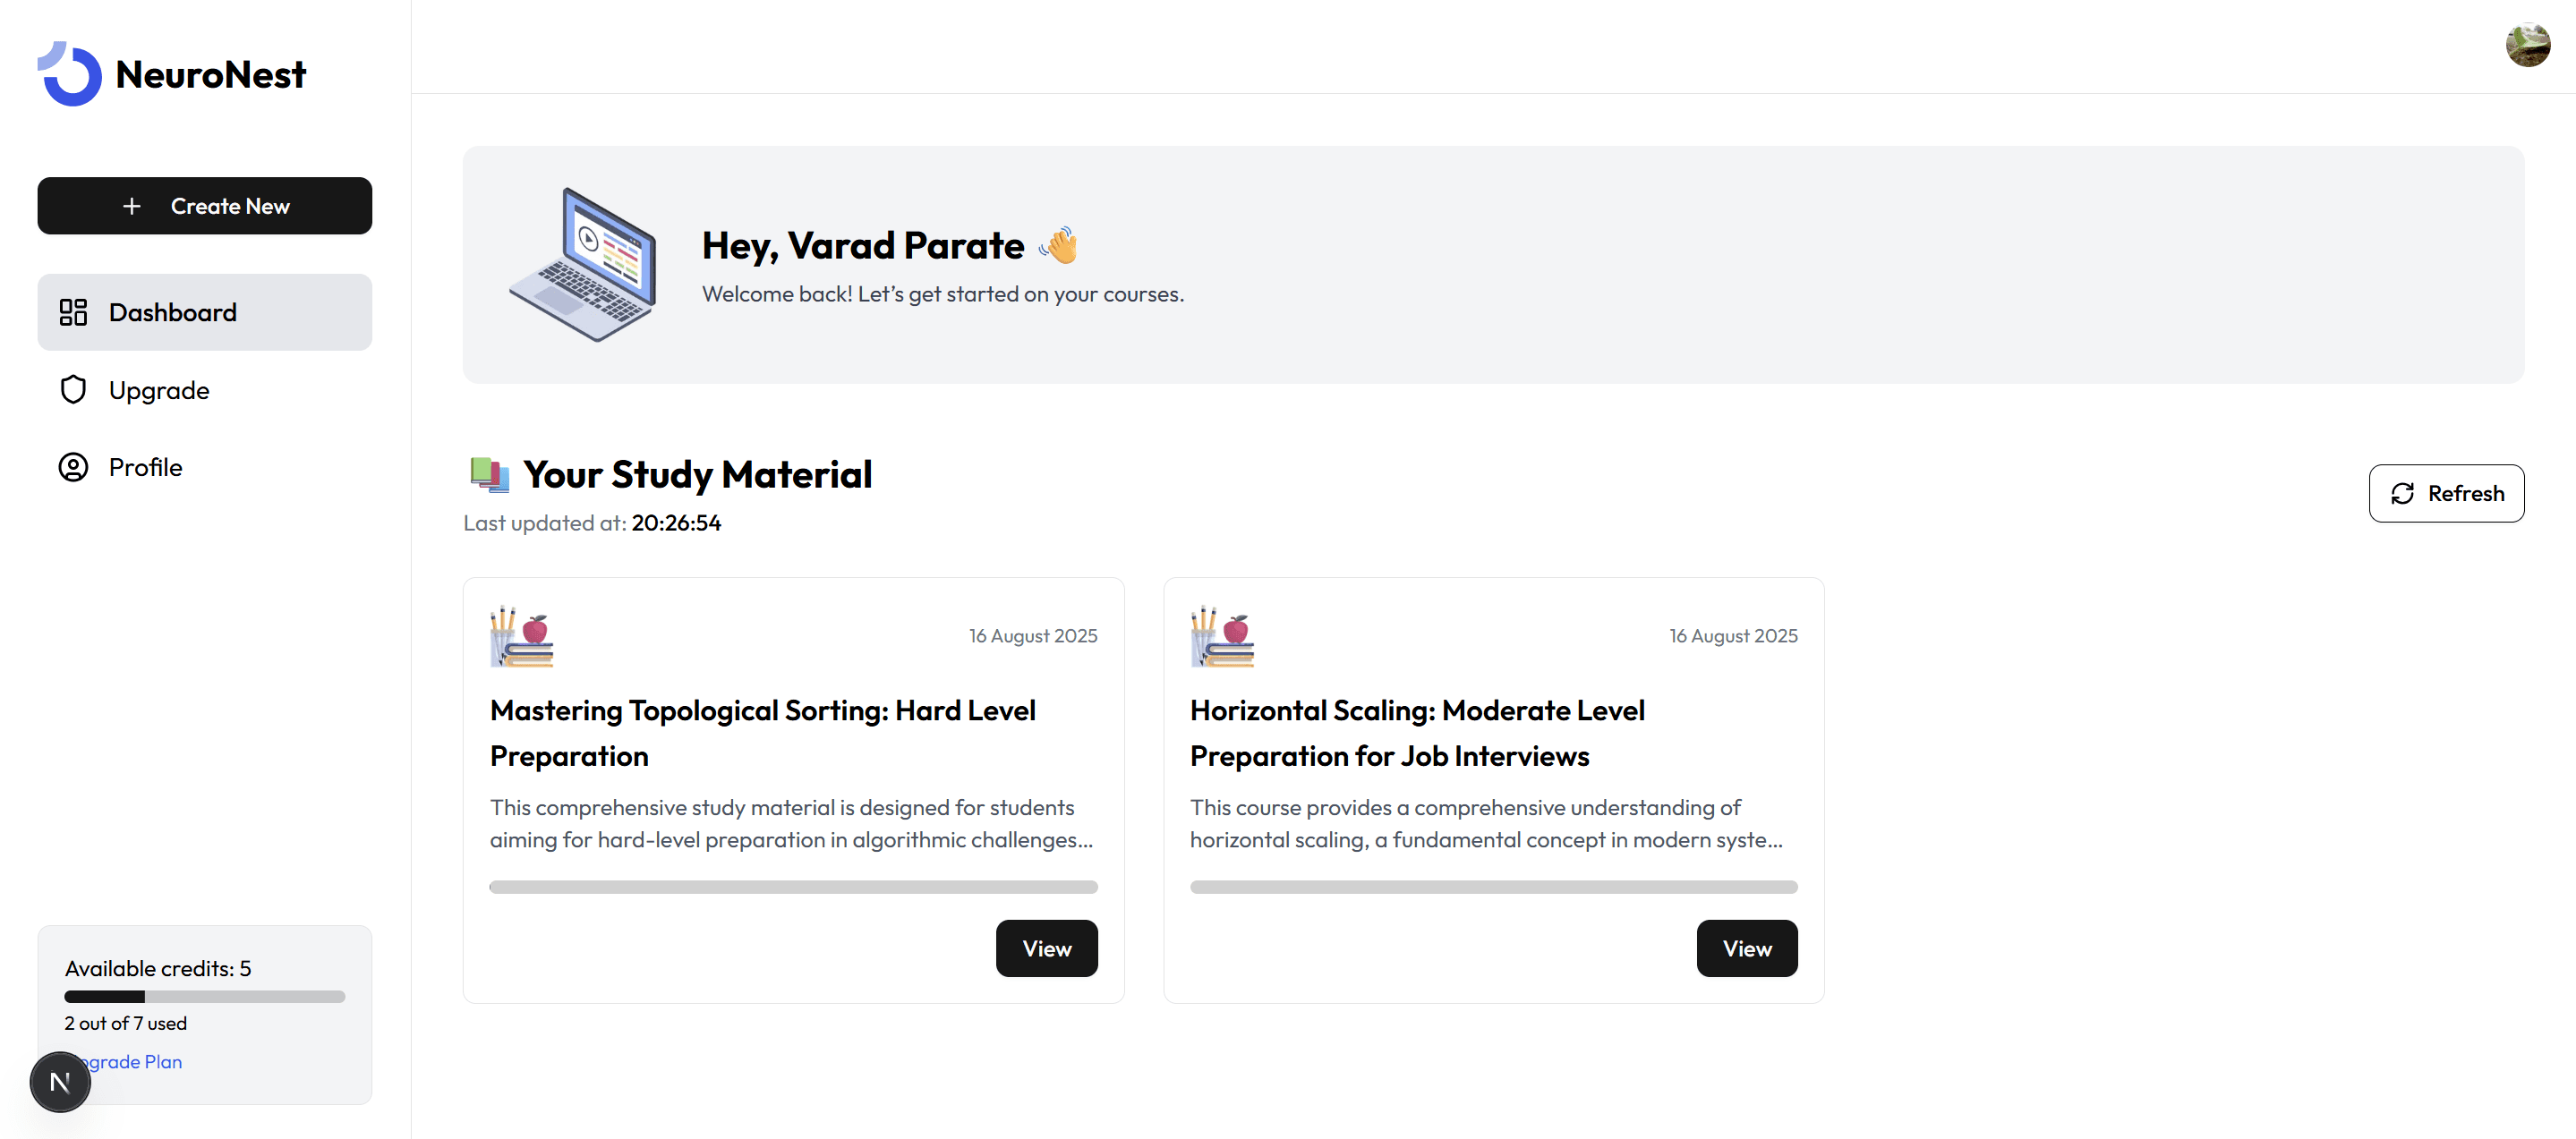View the Topological Sorting study material
Screen dimensions: 2576x1139
1046,948
